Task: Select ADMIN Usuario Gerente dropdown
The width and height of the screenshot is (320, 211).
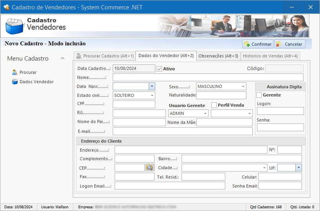Action: click(188, 113)
